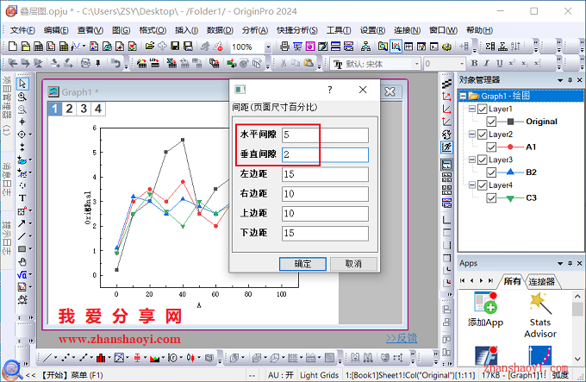Click the Open file folder icon
The height and width of the screenshot is (382, 586).
pos(150,47)
